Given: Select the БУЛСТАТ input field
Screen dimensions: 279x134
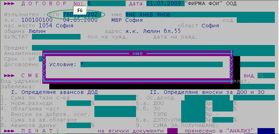Looking at the screenshot, I should tap(56, 37).
